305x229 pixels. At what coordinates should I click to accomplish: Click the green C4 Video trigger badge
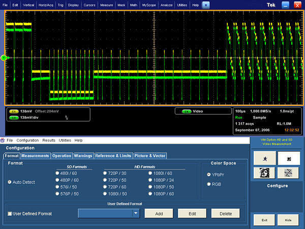[x=186, y=111]
